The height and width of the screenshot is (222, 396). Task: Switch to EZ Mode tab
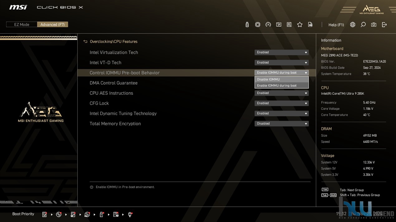[x=22, y=25]
